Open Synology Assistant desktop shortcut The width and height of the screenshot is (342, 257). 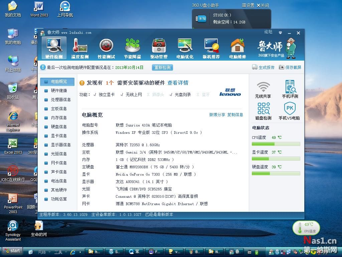tap(13, 231)
